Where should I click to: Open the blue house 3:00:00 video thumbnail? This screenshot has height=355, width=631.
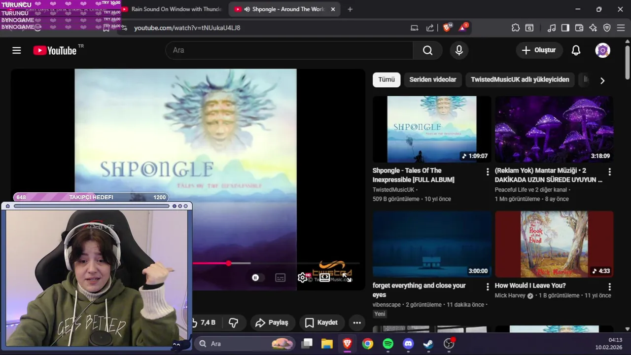point(432,244)
